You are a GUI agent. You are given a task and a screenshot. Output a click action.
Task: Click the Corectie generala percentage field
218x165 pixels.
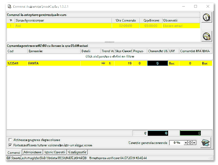pyautogui.click(x=176, y=143)
